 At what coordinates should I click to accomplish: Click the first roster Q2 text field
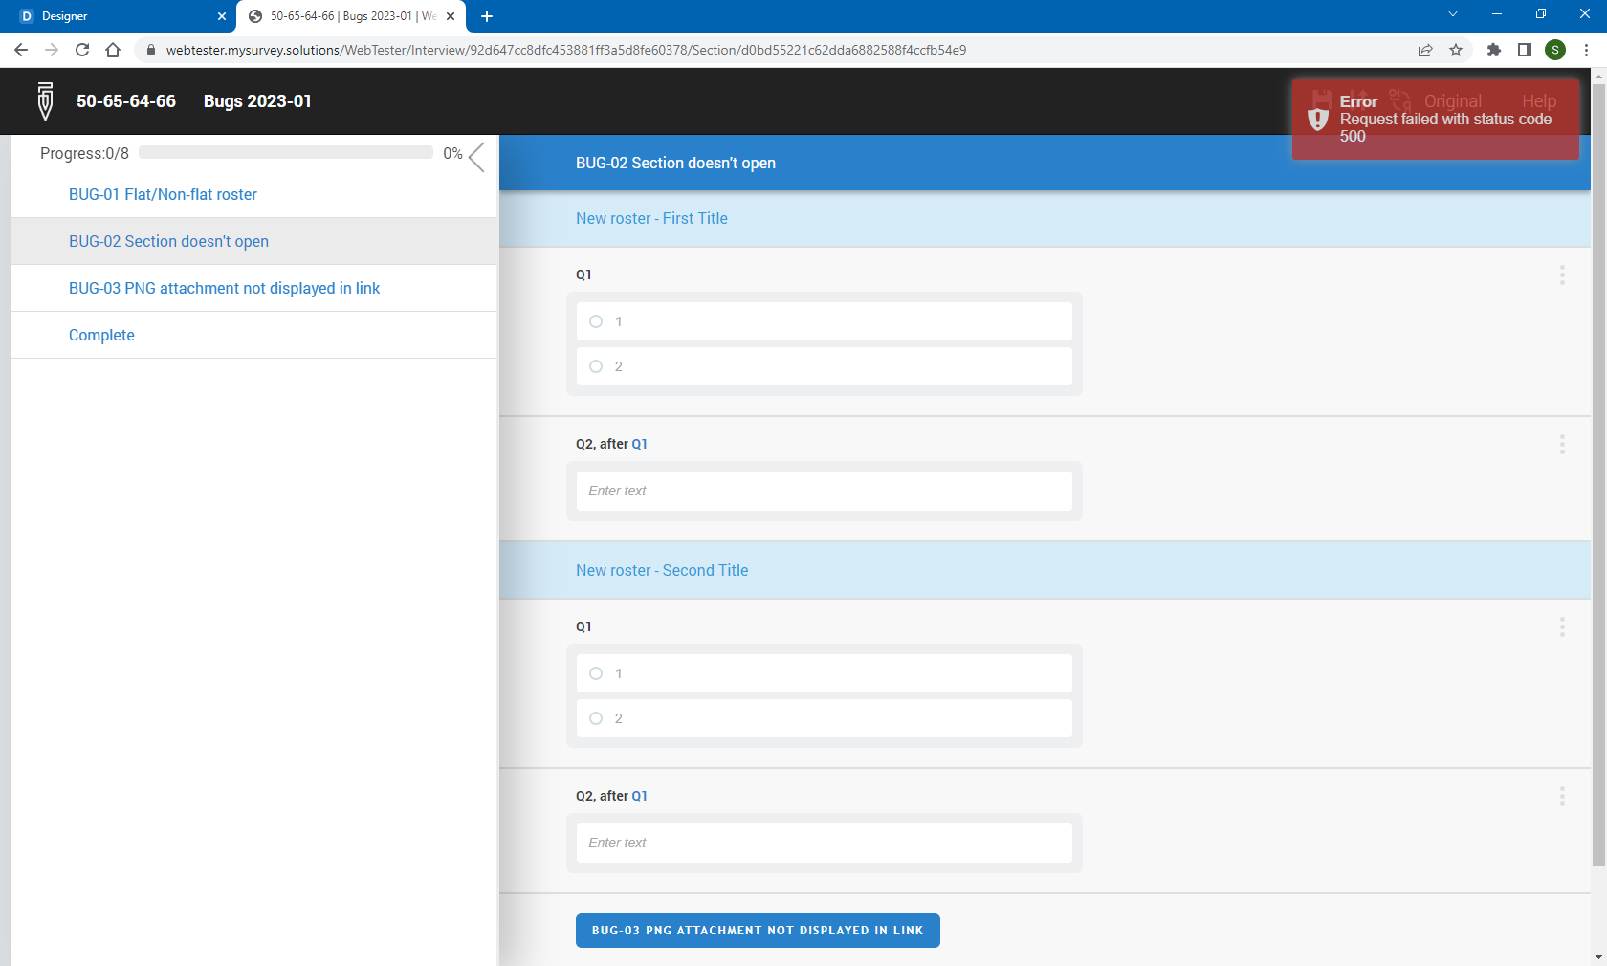[825, 491]
